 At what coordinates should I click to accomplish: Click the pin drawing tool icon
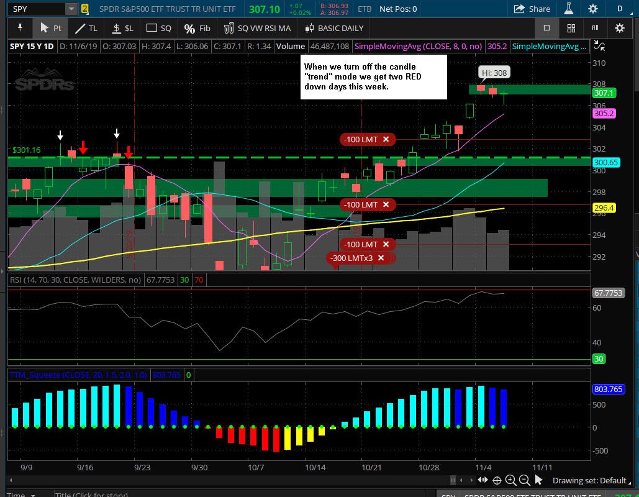tap(20, 28)
